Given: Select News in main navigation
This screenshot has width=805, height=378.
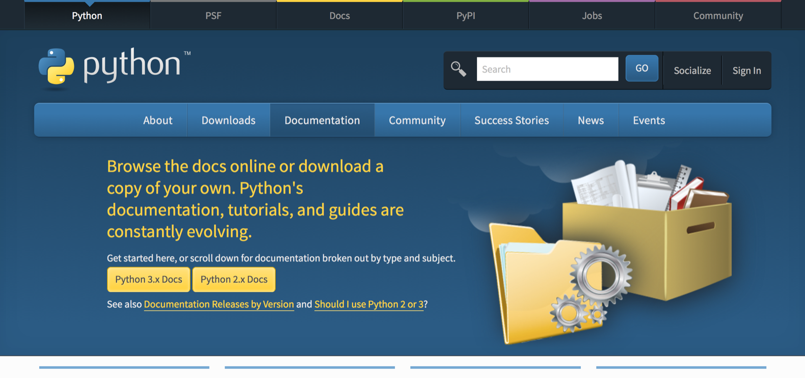Looking at the screenshot, I should point(591,120).
